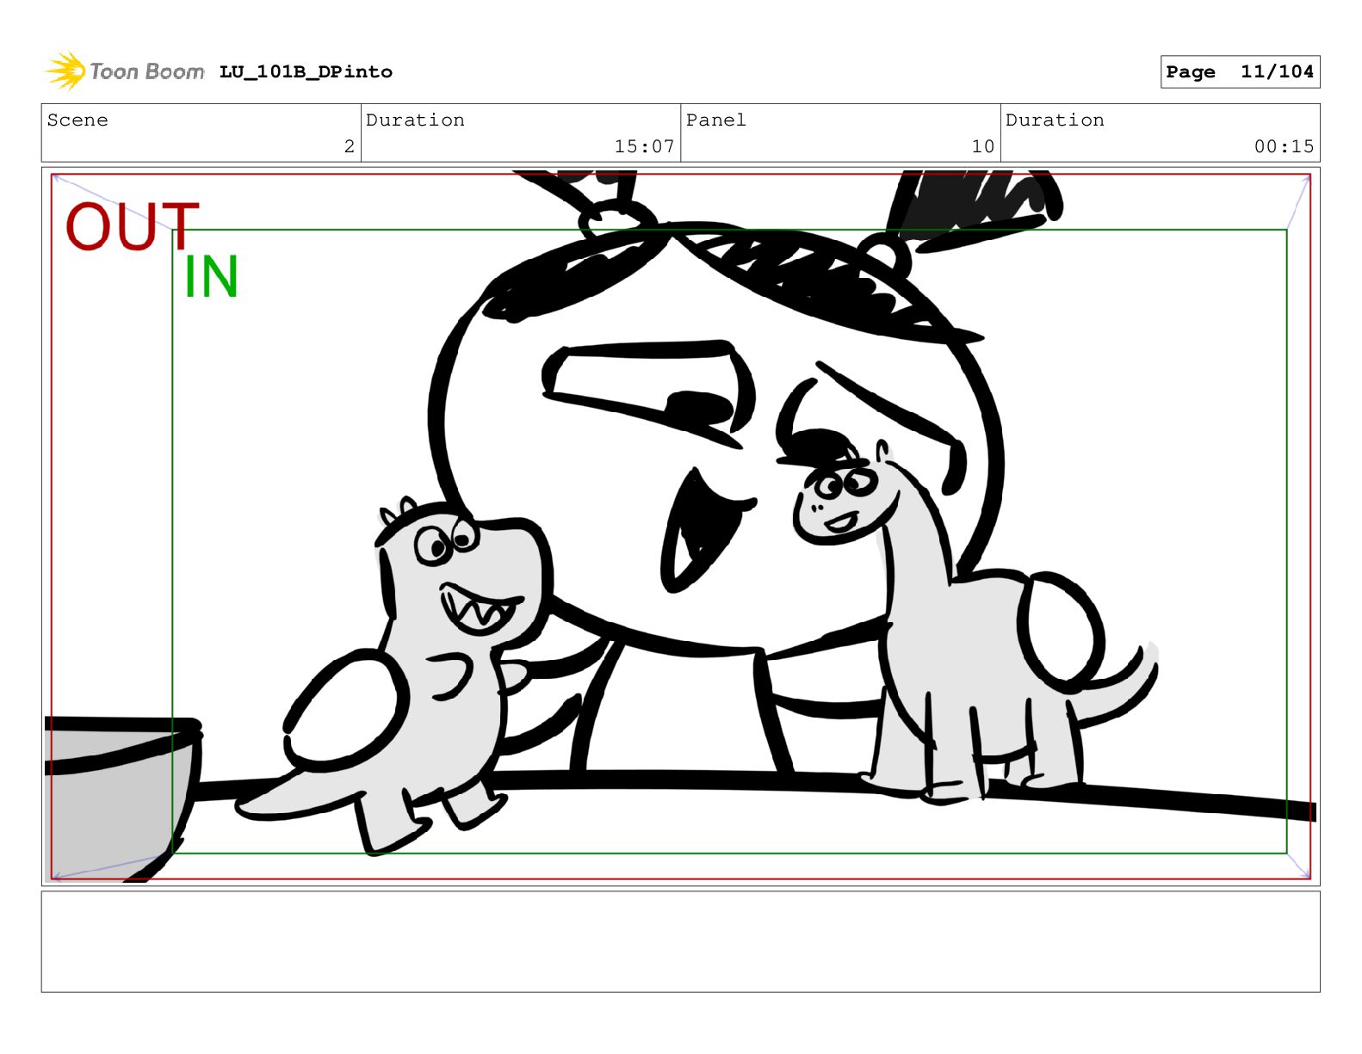Select the scene duration value 15:07
The width and height of the screenshot is (1362, 1054).
644,147
